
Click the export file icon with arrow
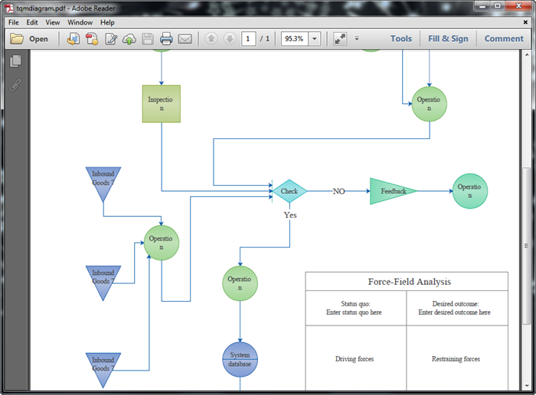pyautogui.click(x=73, y=39)
